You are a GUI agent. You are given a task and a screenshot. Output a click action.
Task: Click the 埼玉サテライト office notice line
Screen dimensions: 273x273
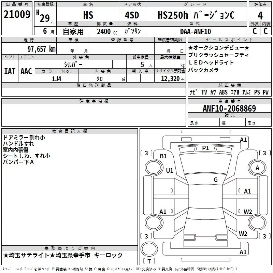63,255
